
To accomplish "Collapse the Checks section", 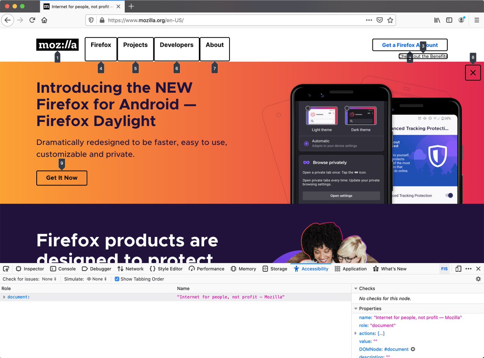I will click(356, 289).
